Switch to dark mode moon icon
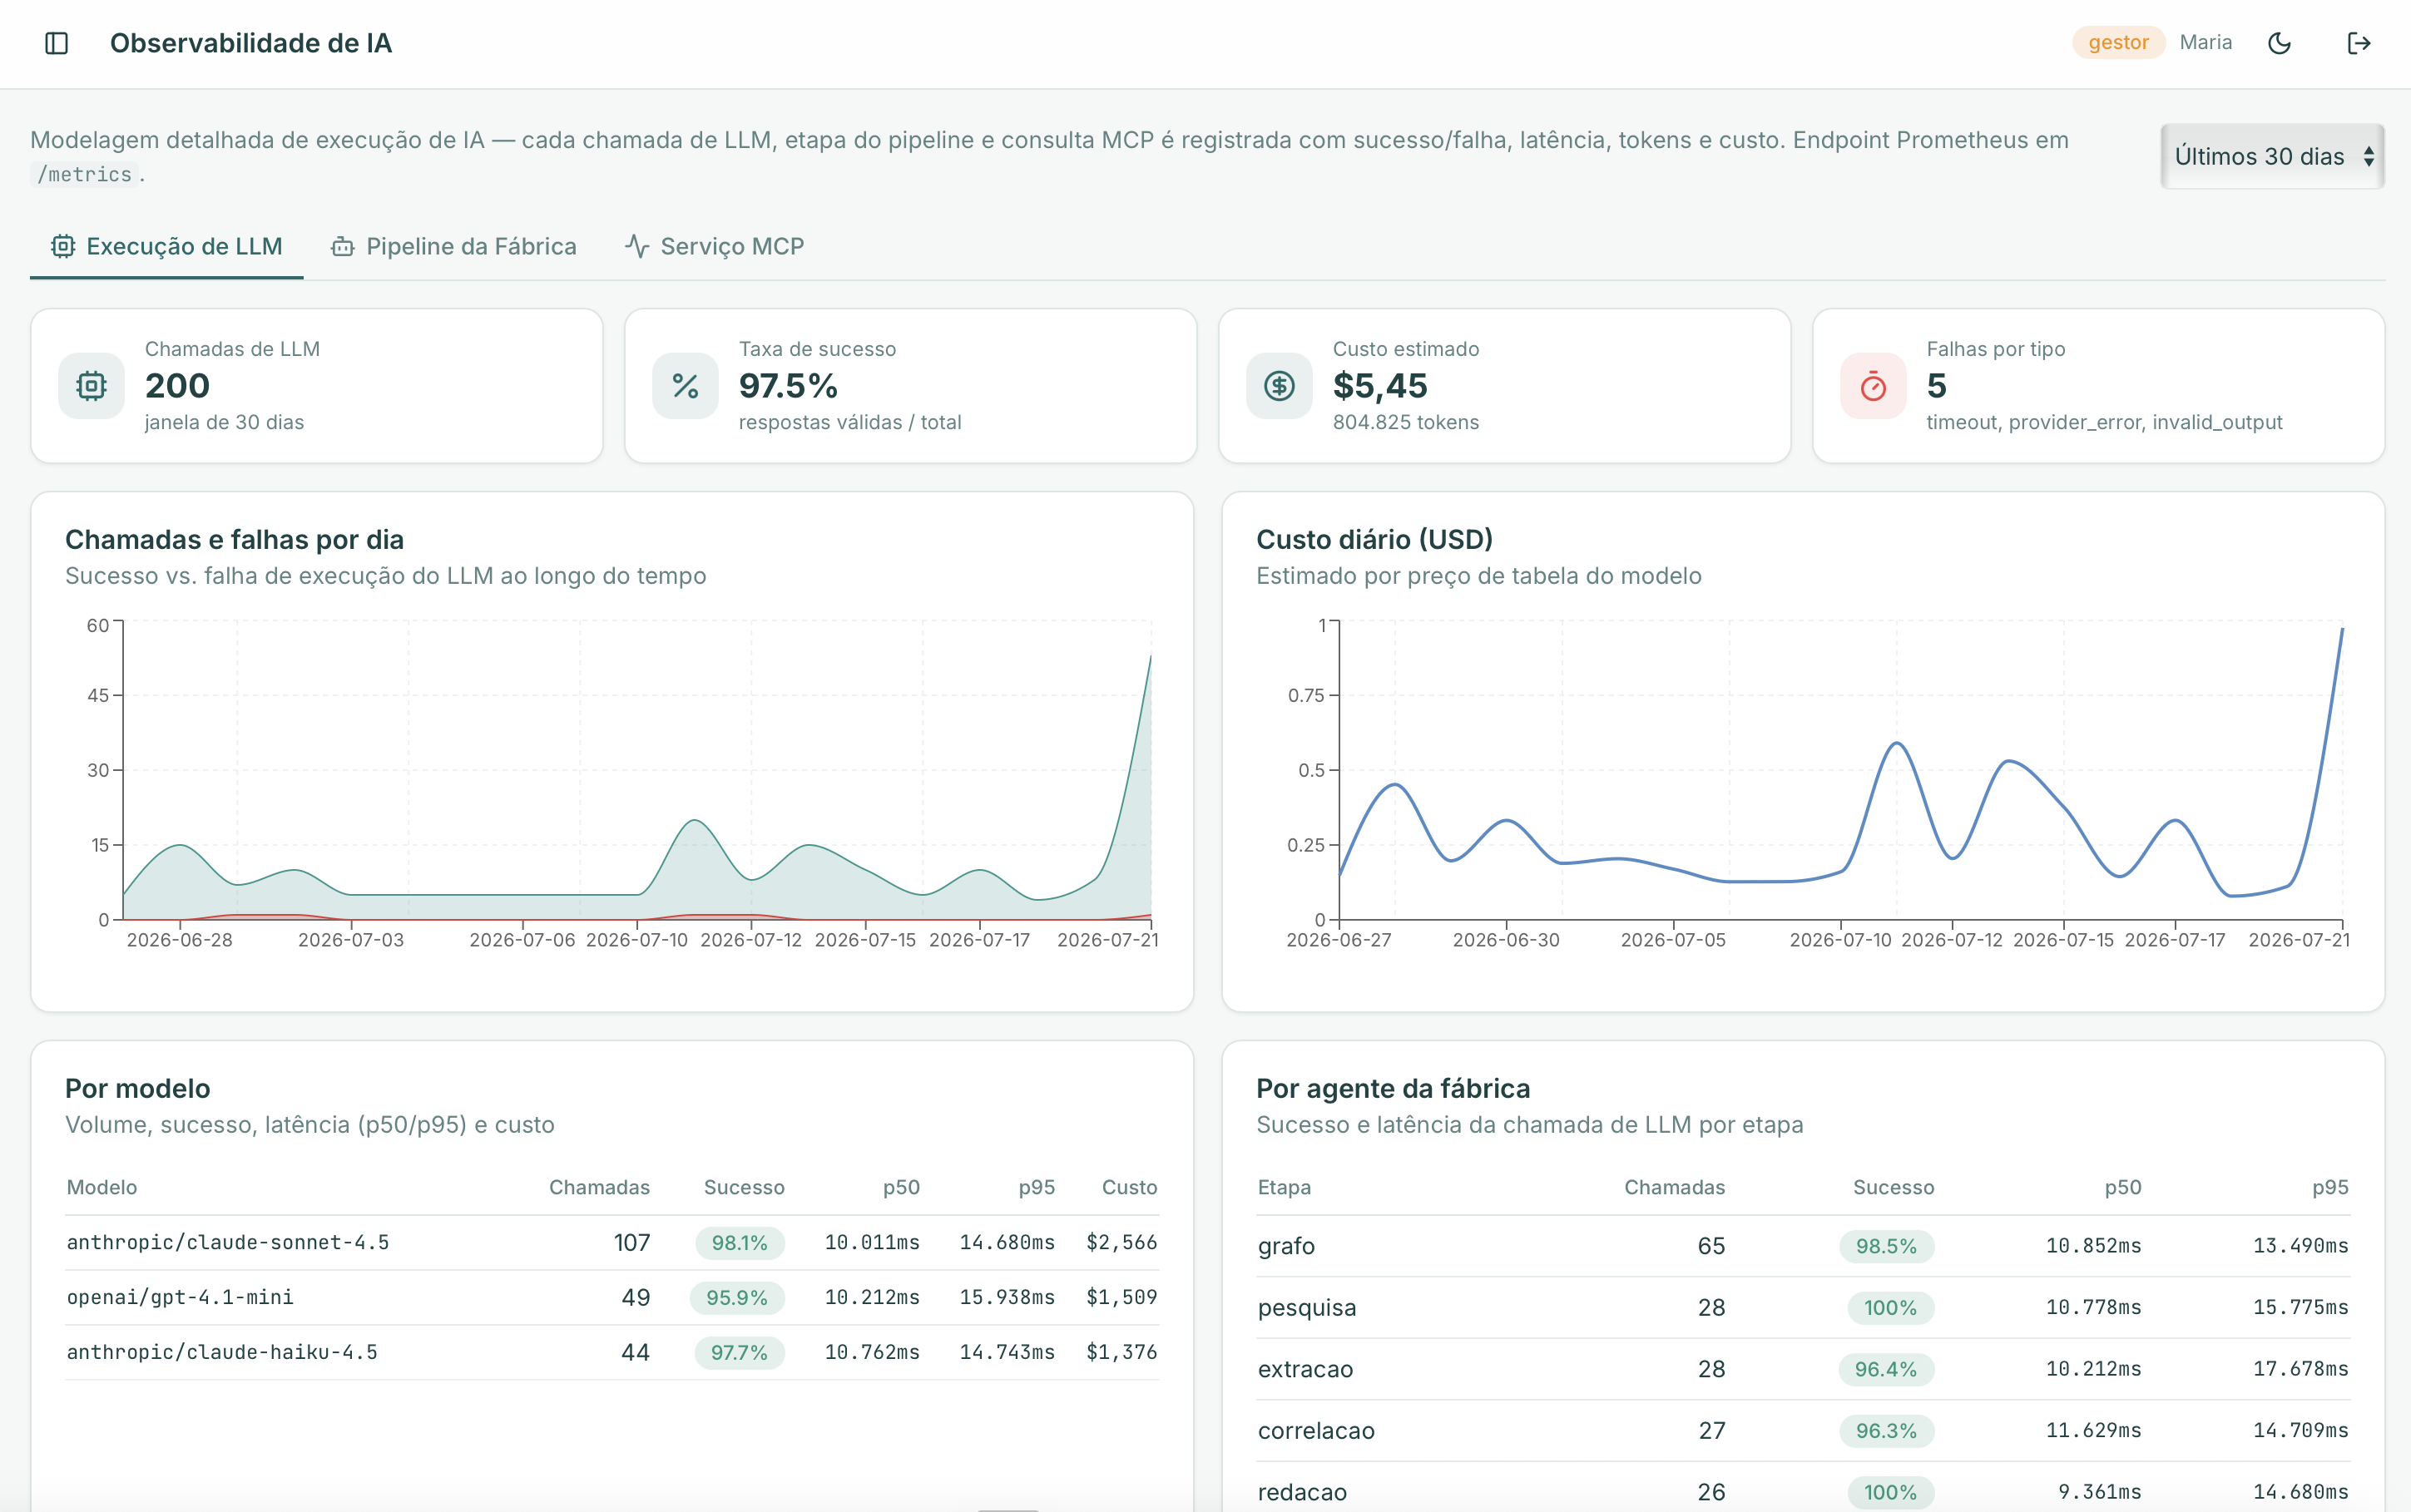 [2279, 43]
